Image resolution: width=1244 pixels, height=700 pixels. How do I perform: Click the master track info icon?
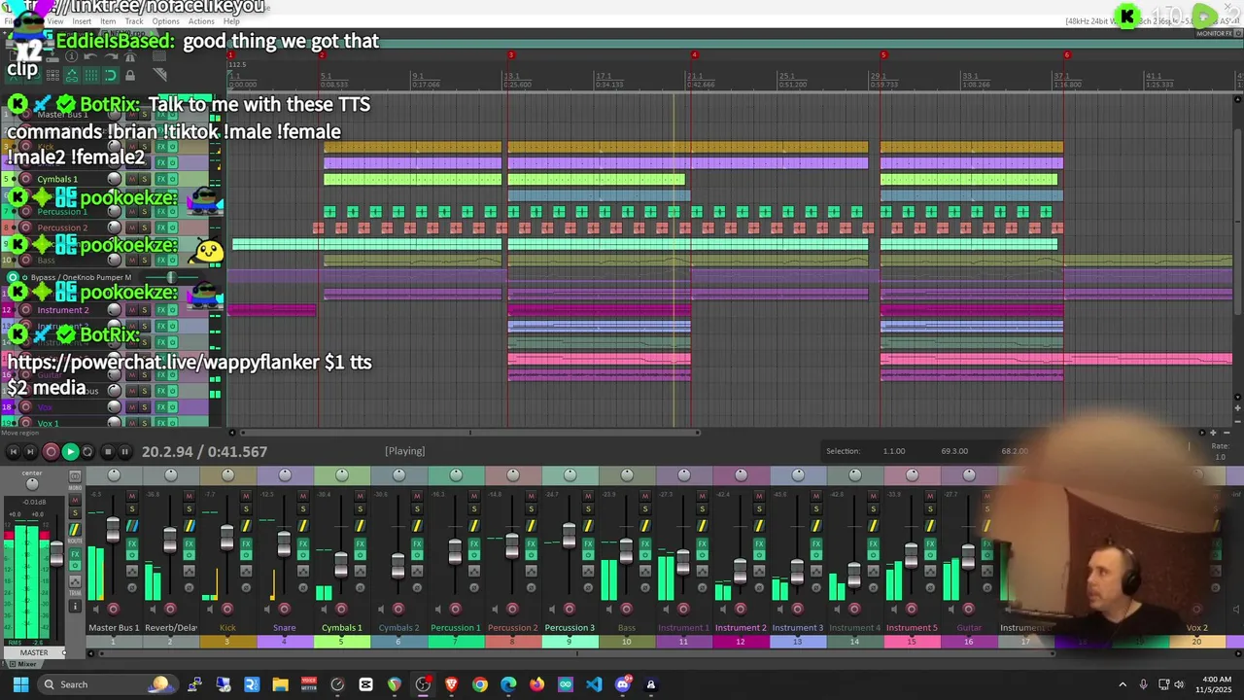tap(75, 607)
